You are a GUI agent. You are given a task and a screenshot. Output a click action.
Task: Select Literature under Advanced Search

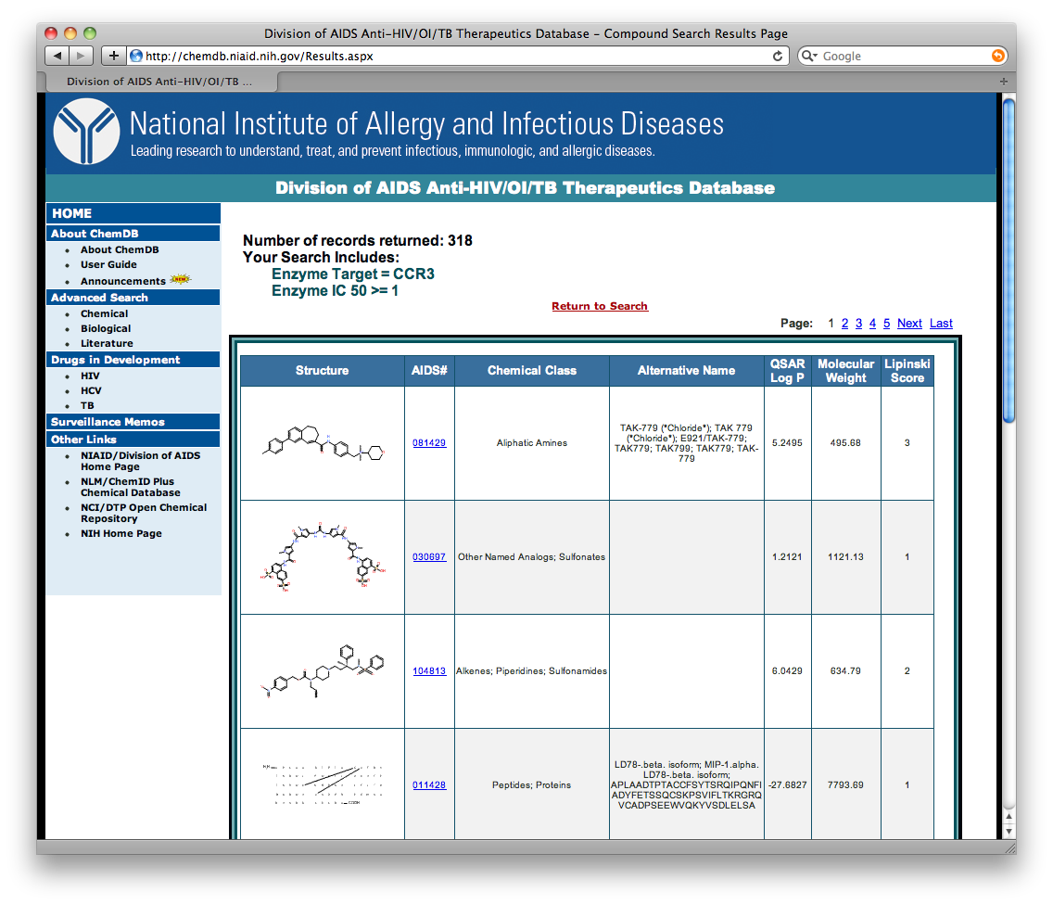pyautogui.click(x=107, y=343)
